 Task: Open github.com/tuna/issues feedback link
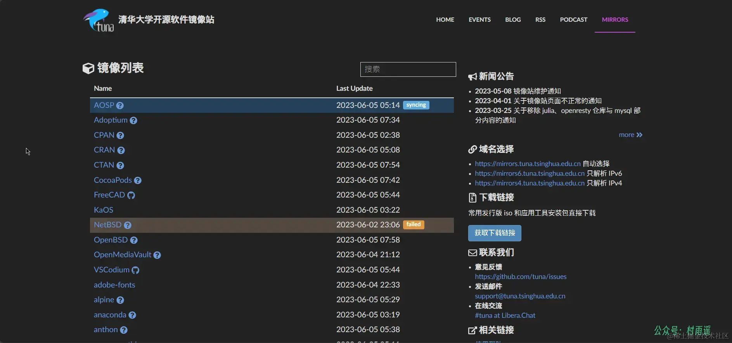point(521,277)
